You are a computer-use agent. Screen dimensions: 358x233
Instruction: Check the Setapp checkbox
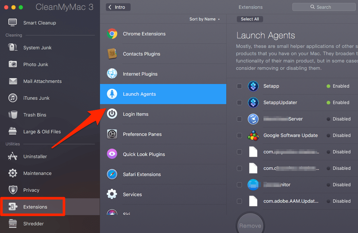click(x=239, y=86)
